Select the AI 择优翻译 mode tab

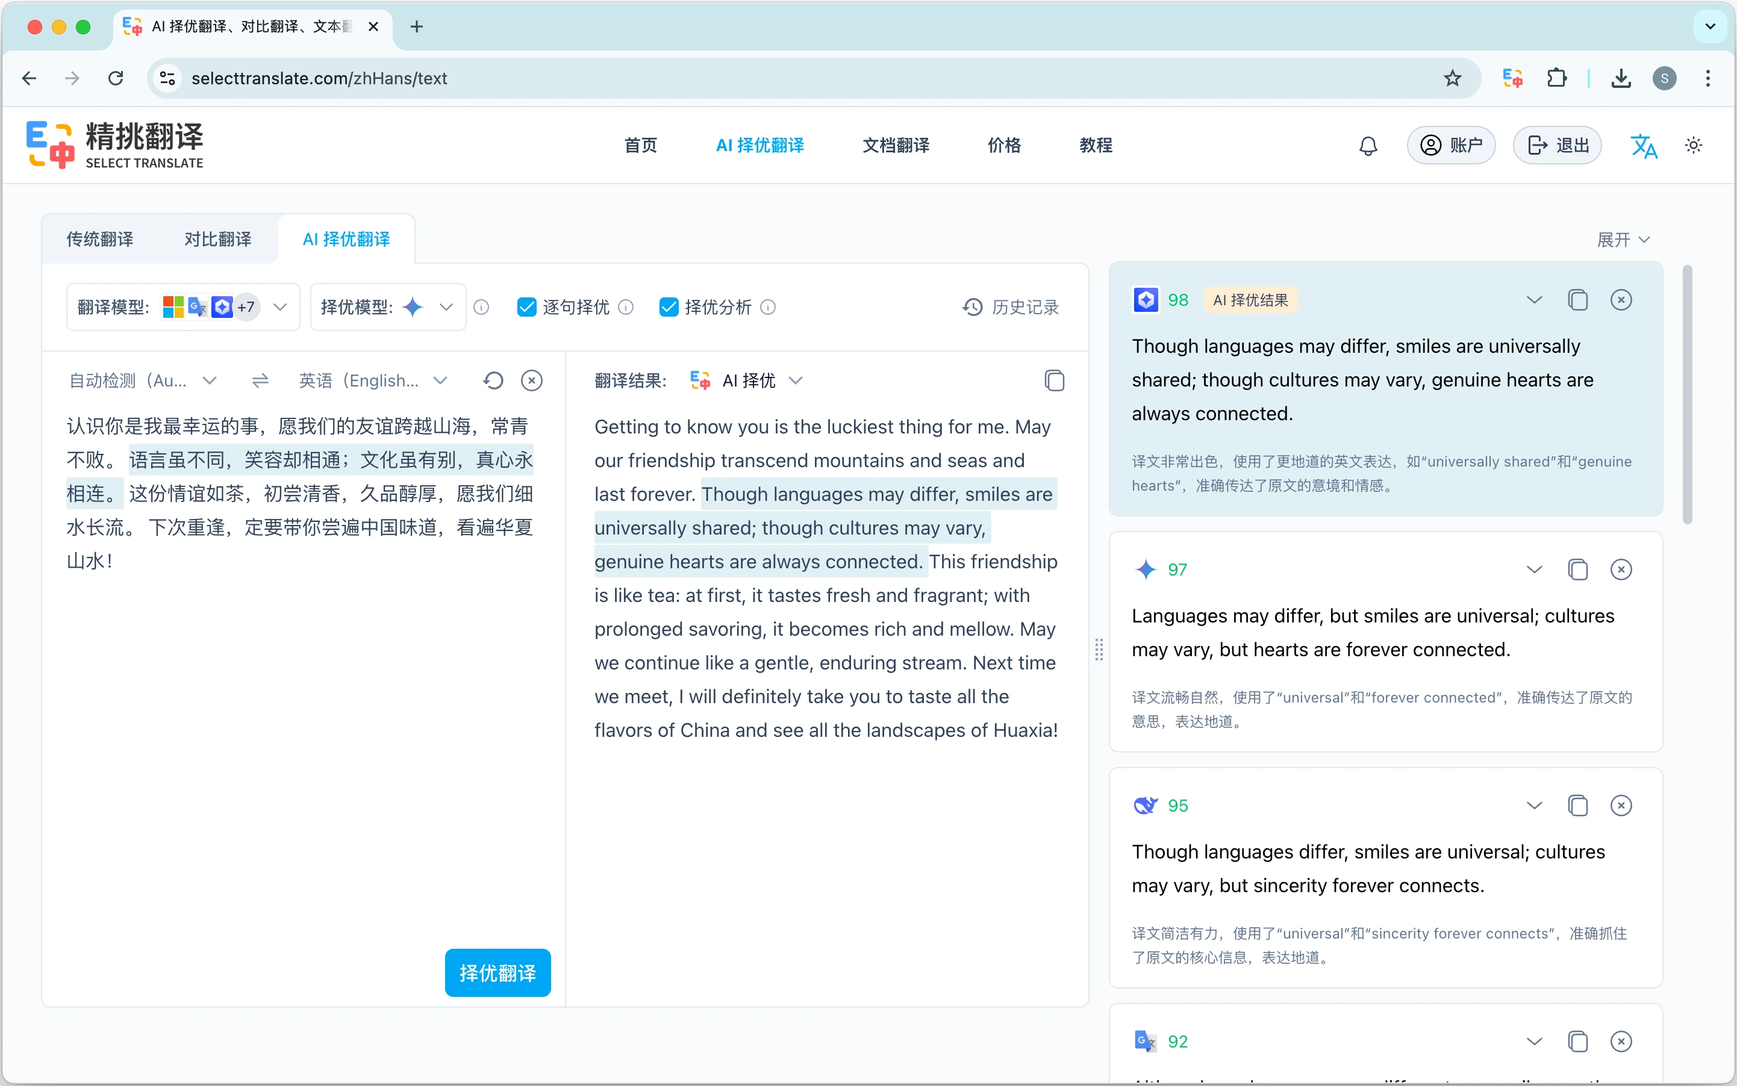346,240
